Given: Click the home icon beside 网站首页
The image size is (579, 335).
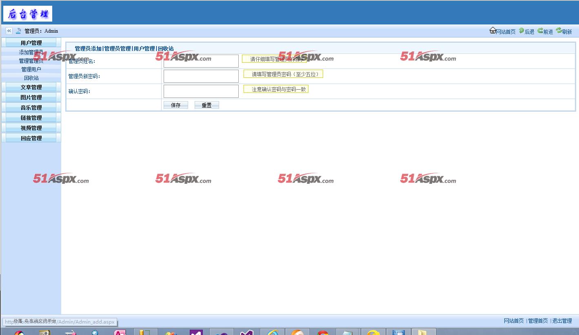Looking at the screenshot, I should tap(492, 31).
